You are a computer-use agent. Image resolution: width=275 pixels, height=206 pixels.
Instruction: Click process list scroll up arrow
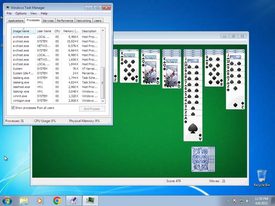pos(103,30)
